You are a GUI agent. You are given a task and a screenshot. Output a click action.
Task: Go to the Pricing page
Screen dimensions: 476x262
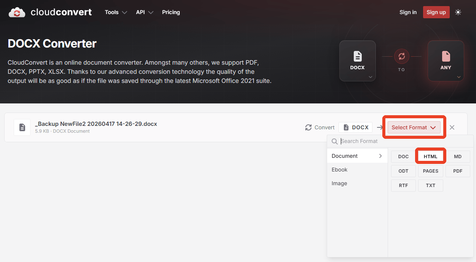(x=171, y=12)
